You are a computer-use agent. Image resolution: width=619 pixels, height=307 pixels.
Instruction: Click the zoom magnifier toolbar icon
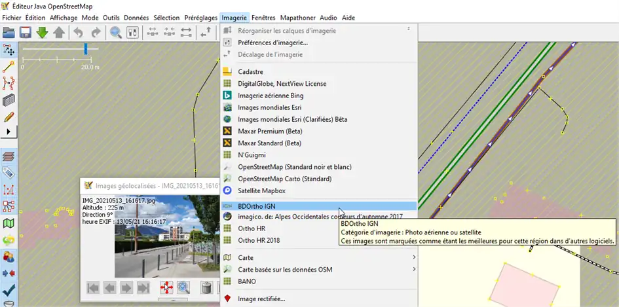click(116, 32)
